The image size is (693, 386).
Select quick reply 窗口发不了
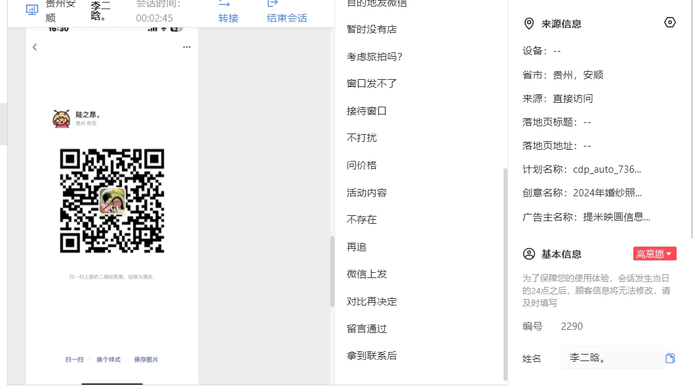tap(372, 83)
